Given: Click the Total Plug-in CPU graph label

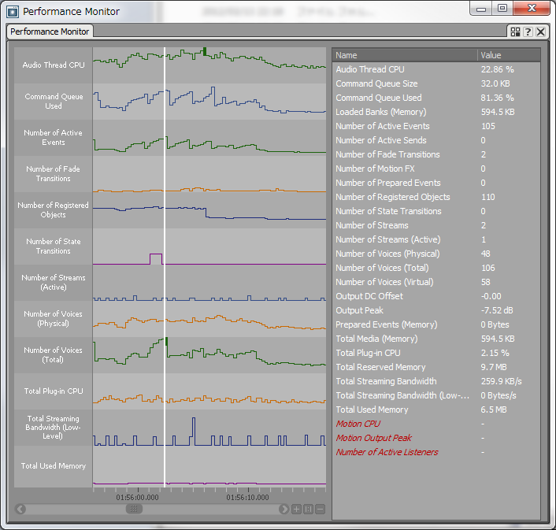Looking at the screenshot, I should pos(54,391).
